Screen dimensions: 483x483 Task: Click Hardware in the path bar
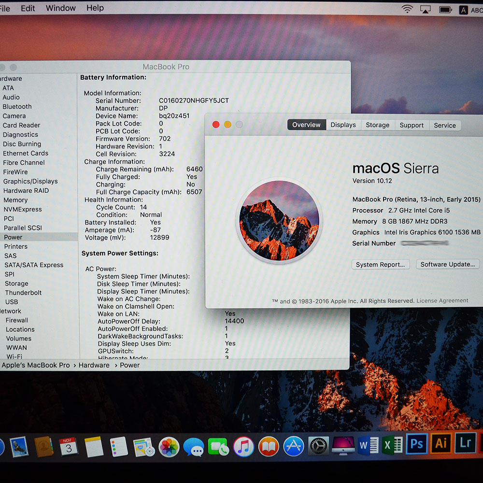94,365
